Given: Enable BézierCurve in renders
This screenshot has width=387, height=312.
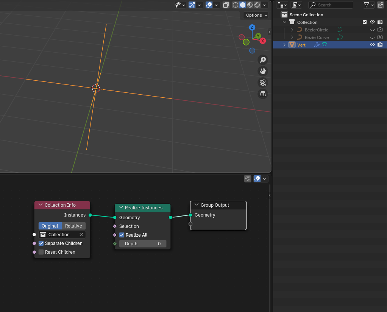Looking at the screenshot, I should pos(380,37).
